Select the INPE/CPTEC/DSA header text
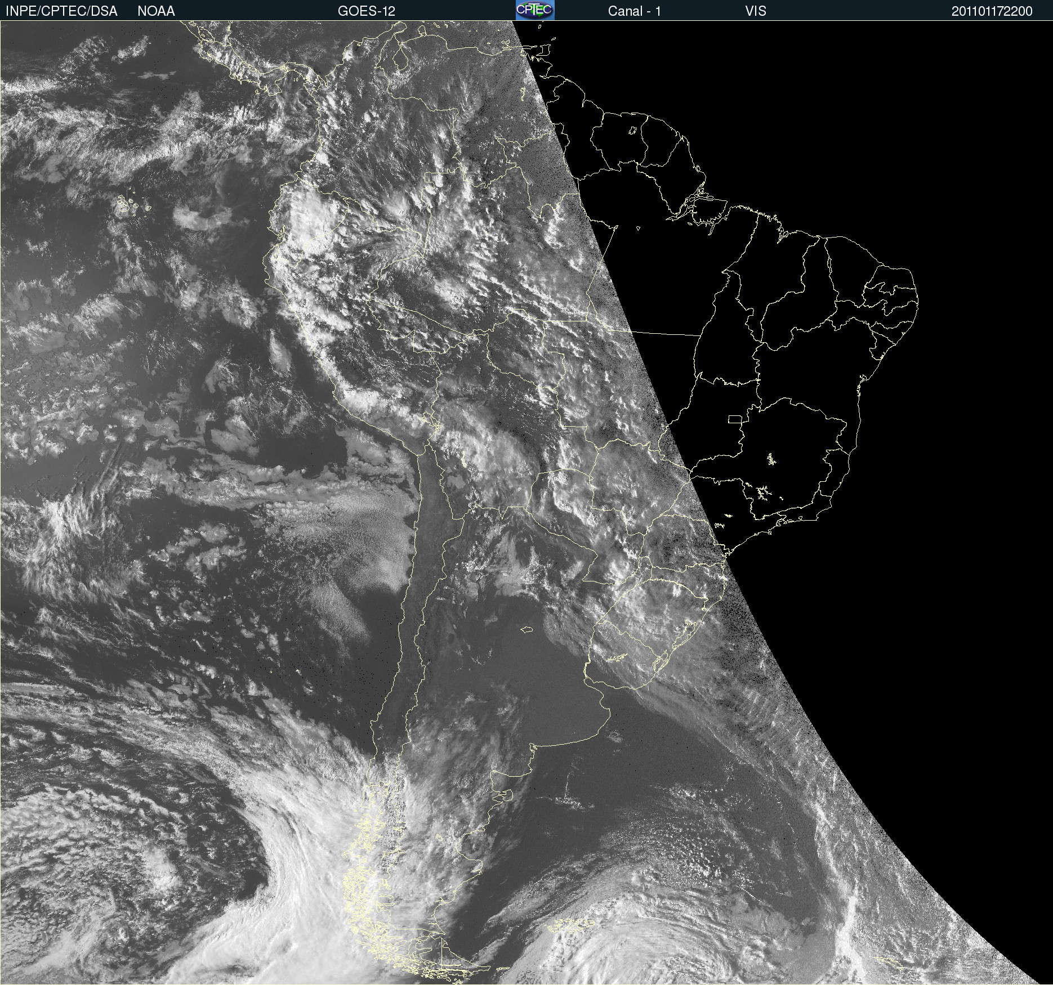This screenshot has width=1053, height=985. point(61,11)
